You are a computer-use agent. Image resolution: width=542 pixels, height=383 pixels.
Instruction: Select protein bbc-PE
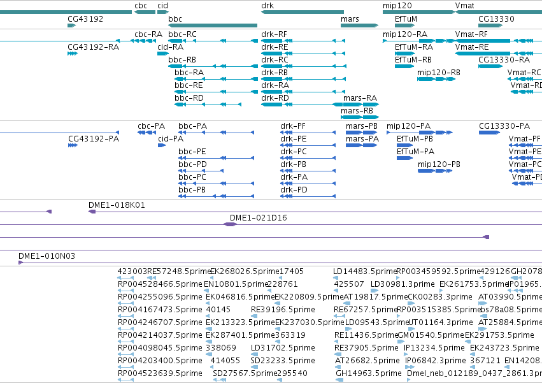[216, 158]
